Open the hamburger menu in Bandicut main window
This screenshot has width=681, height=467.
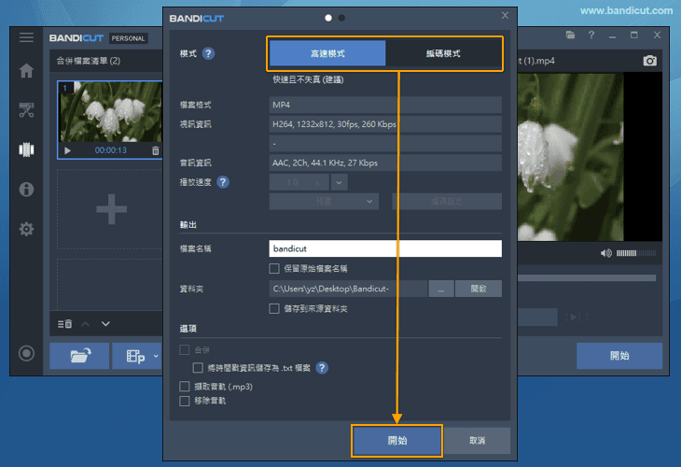pos(26,37)
